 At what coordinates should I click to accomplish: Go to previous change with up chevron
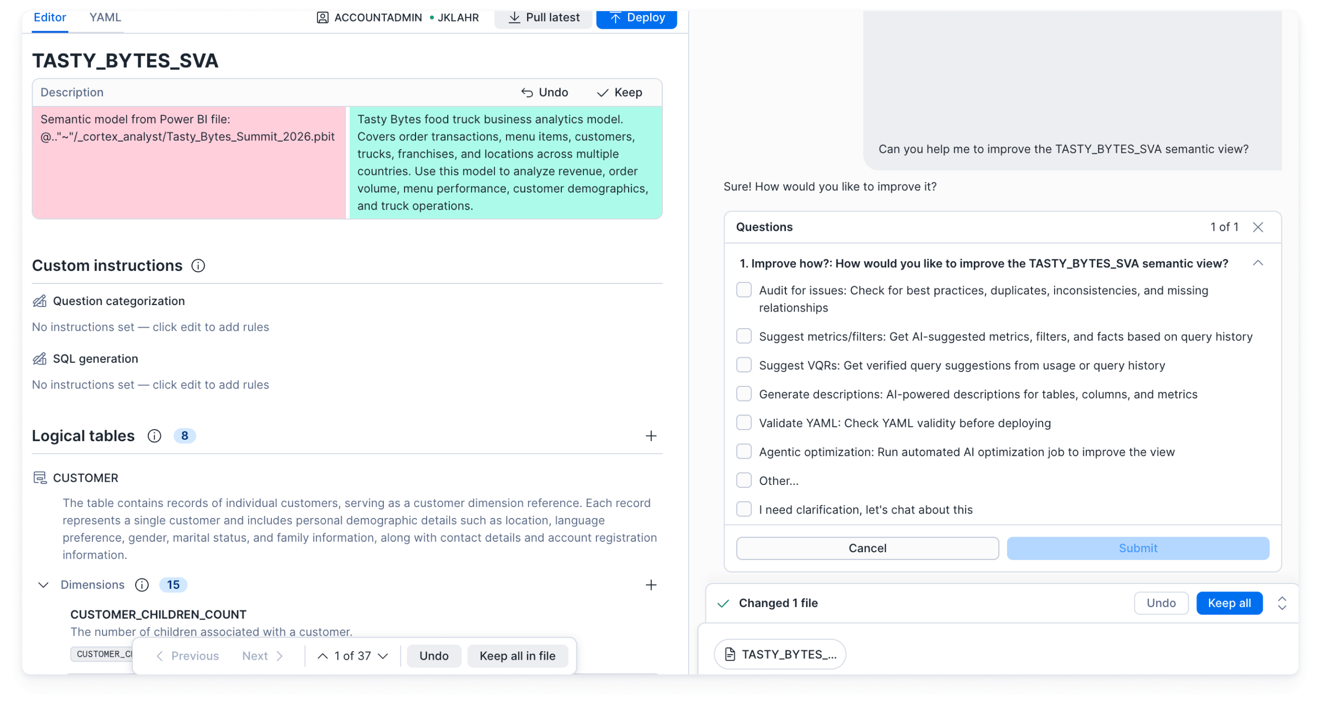323,656
